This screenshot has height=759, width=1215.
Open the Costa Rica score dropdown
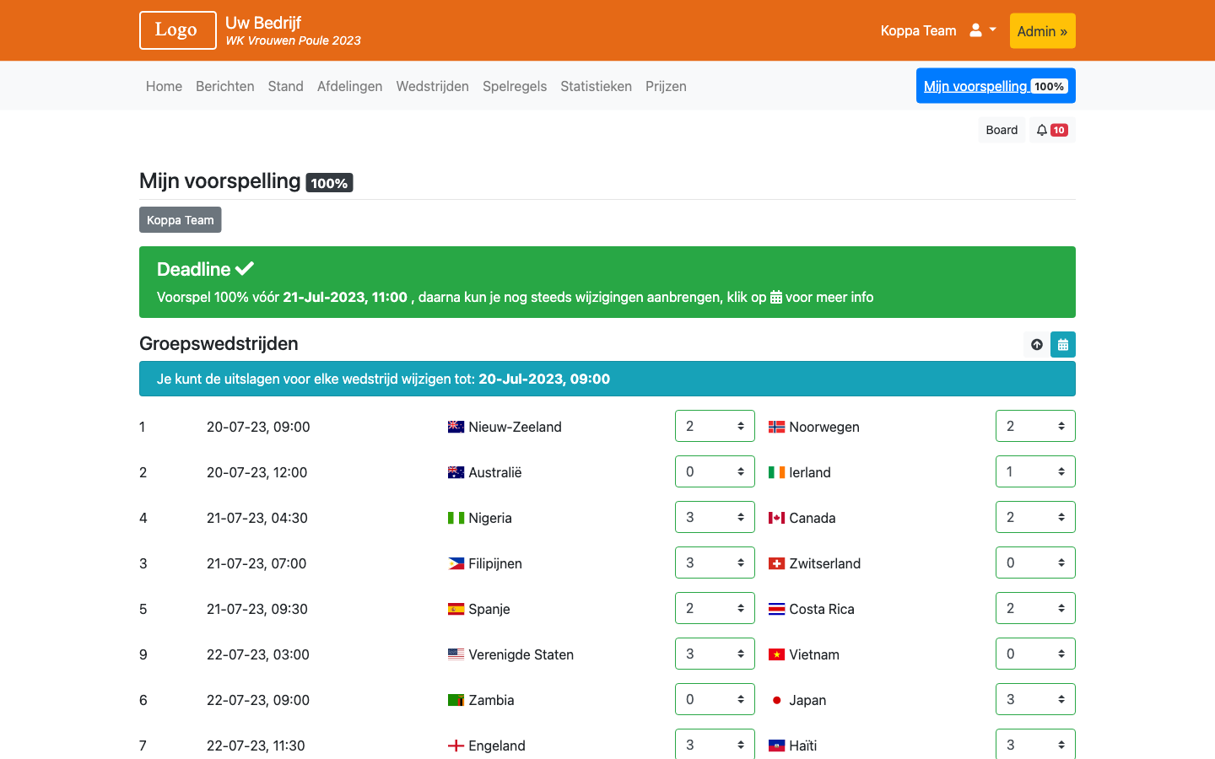point(1035,608)
